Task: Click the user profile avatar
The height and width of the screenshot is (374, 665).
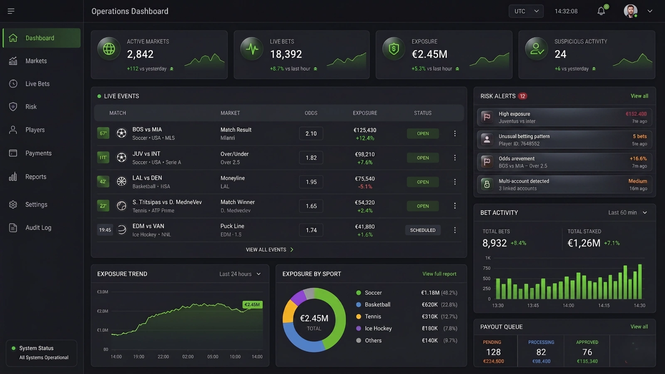Action: tap(631, 11)
